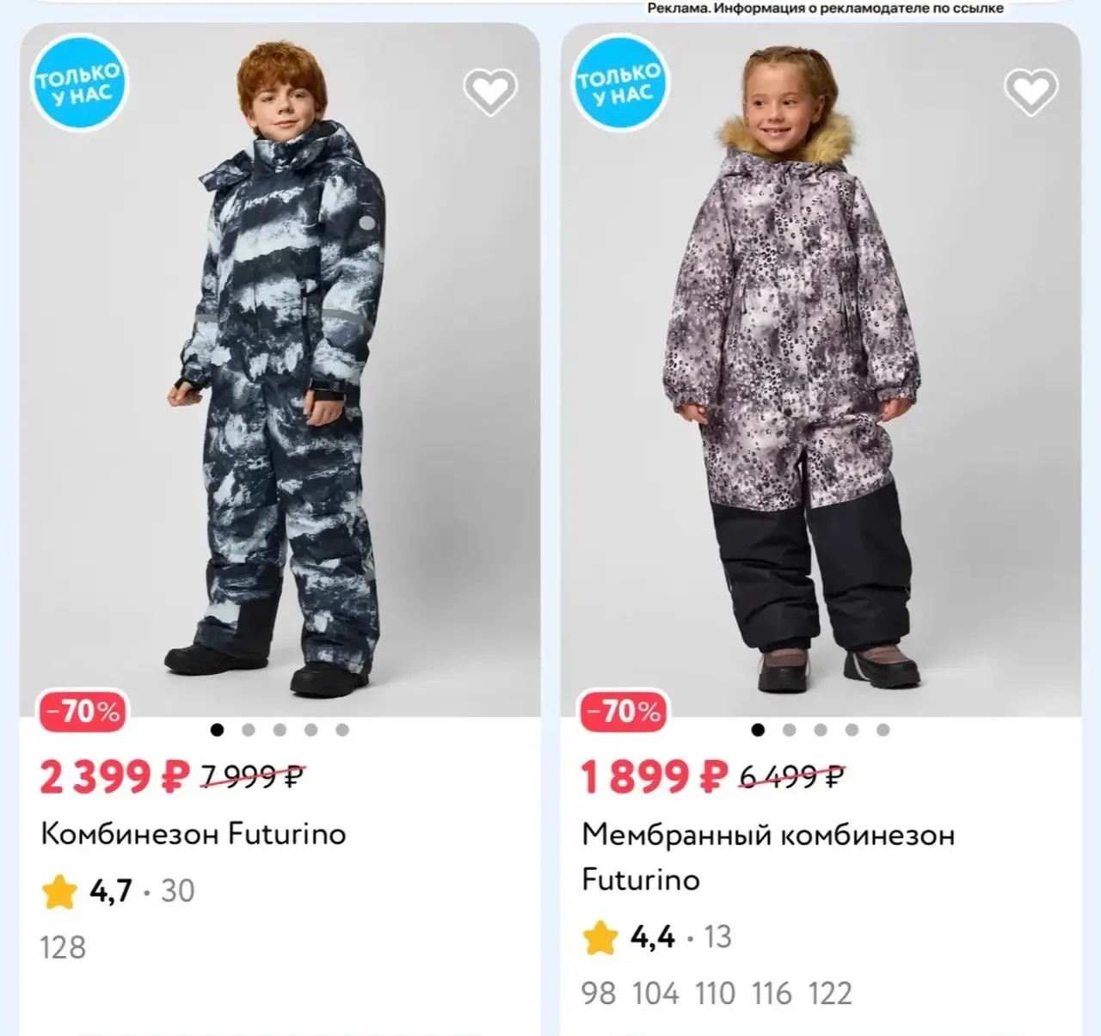Choose size 116 for membrane jumpsuit
Image resolution: width=1101 pixels, height=1036 pixels.
point(772,994)
